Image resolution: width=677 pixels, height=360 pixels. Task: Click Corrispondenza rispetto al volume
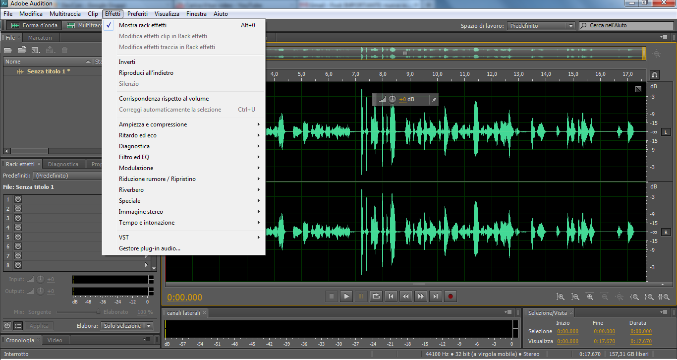(x=184, y=99)
